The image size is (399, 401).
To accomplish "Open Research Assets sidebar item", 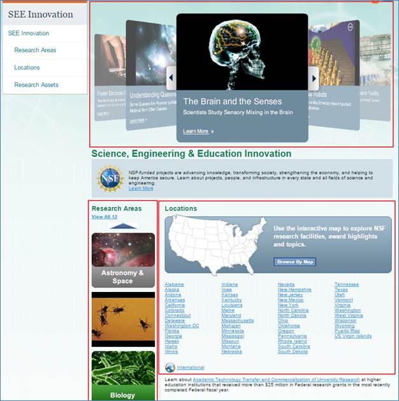I will coord(36,85).
